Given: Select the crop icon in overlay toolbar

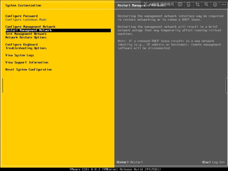Looking at the screenshot, I should click(197, 5).
